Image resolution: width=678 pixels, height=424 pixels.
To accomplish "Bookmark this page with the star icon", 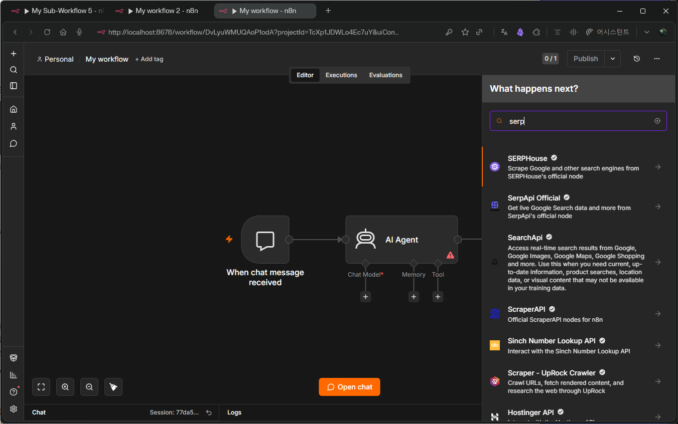I will [465, 32].
